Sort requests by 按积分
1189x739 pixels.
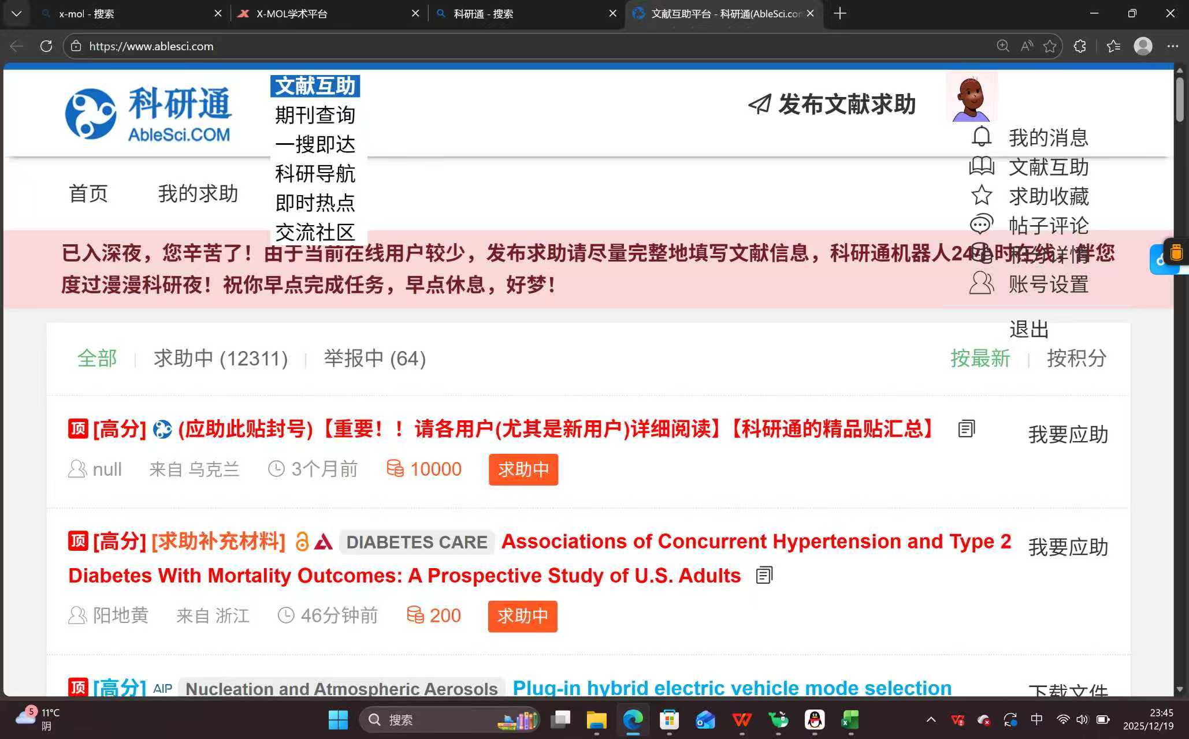(x=1076, y=358)
